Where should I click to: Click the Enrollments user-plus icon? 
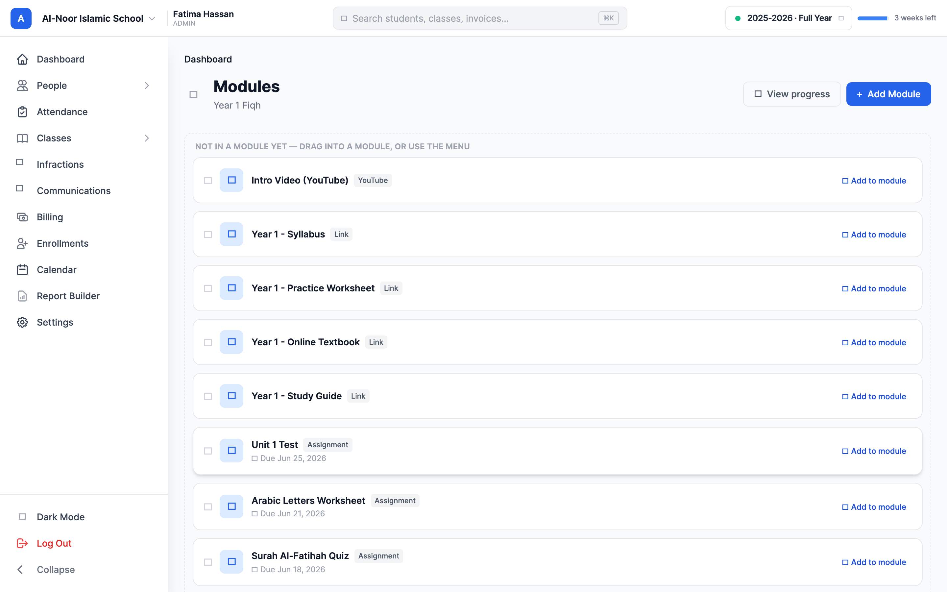point(22,243)
